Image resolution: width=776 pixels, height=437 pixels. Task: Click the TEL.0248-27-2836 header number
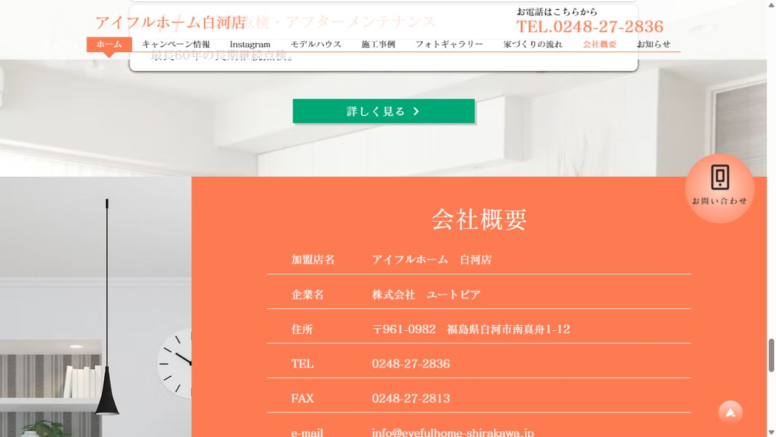pos(590,26)
